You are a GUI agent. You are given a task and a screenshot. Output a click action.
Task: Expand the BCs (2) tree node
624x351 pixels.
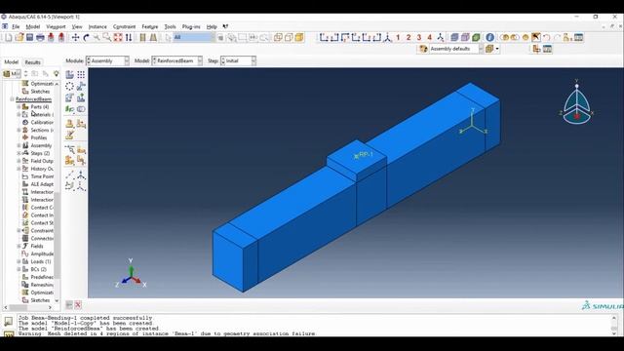[19, 269]
